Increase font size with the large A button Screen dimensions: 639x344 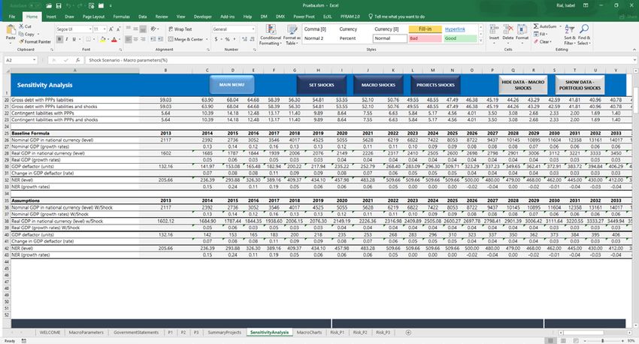click(111, 29)
